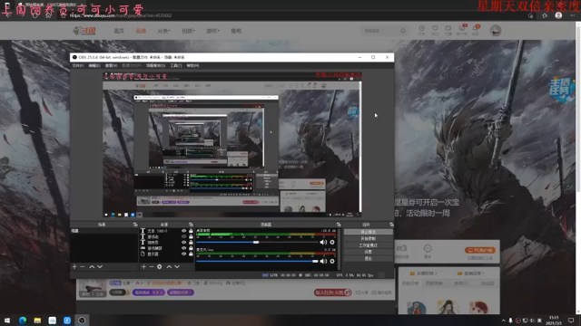Expand the 视频 dropdown in Douyu navigation
Viewport: 581px width, 326px height.
click(x=188, y=31)
